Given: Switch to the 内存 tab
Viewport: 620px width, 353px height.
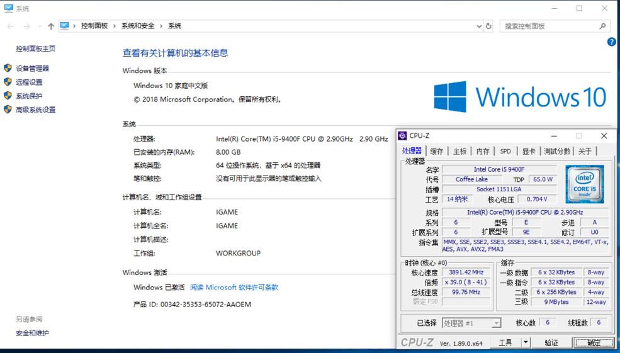Looking at the screenshot, I should 483,151.
